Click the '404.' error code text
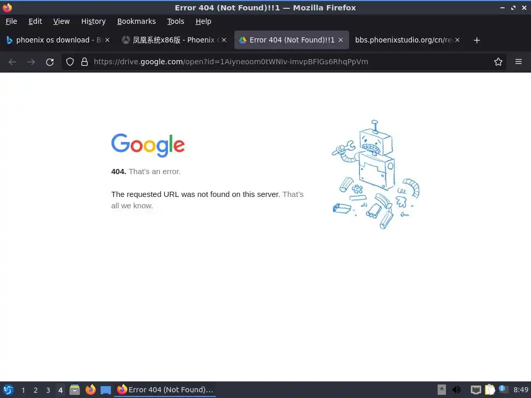 119,172
